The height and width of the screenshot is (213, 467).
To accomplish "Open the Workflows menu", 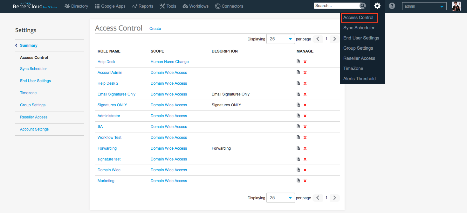I will [196, 6].
